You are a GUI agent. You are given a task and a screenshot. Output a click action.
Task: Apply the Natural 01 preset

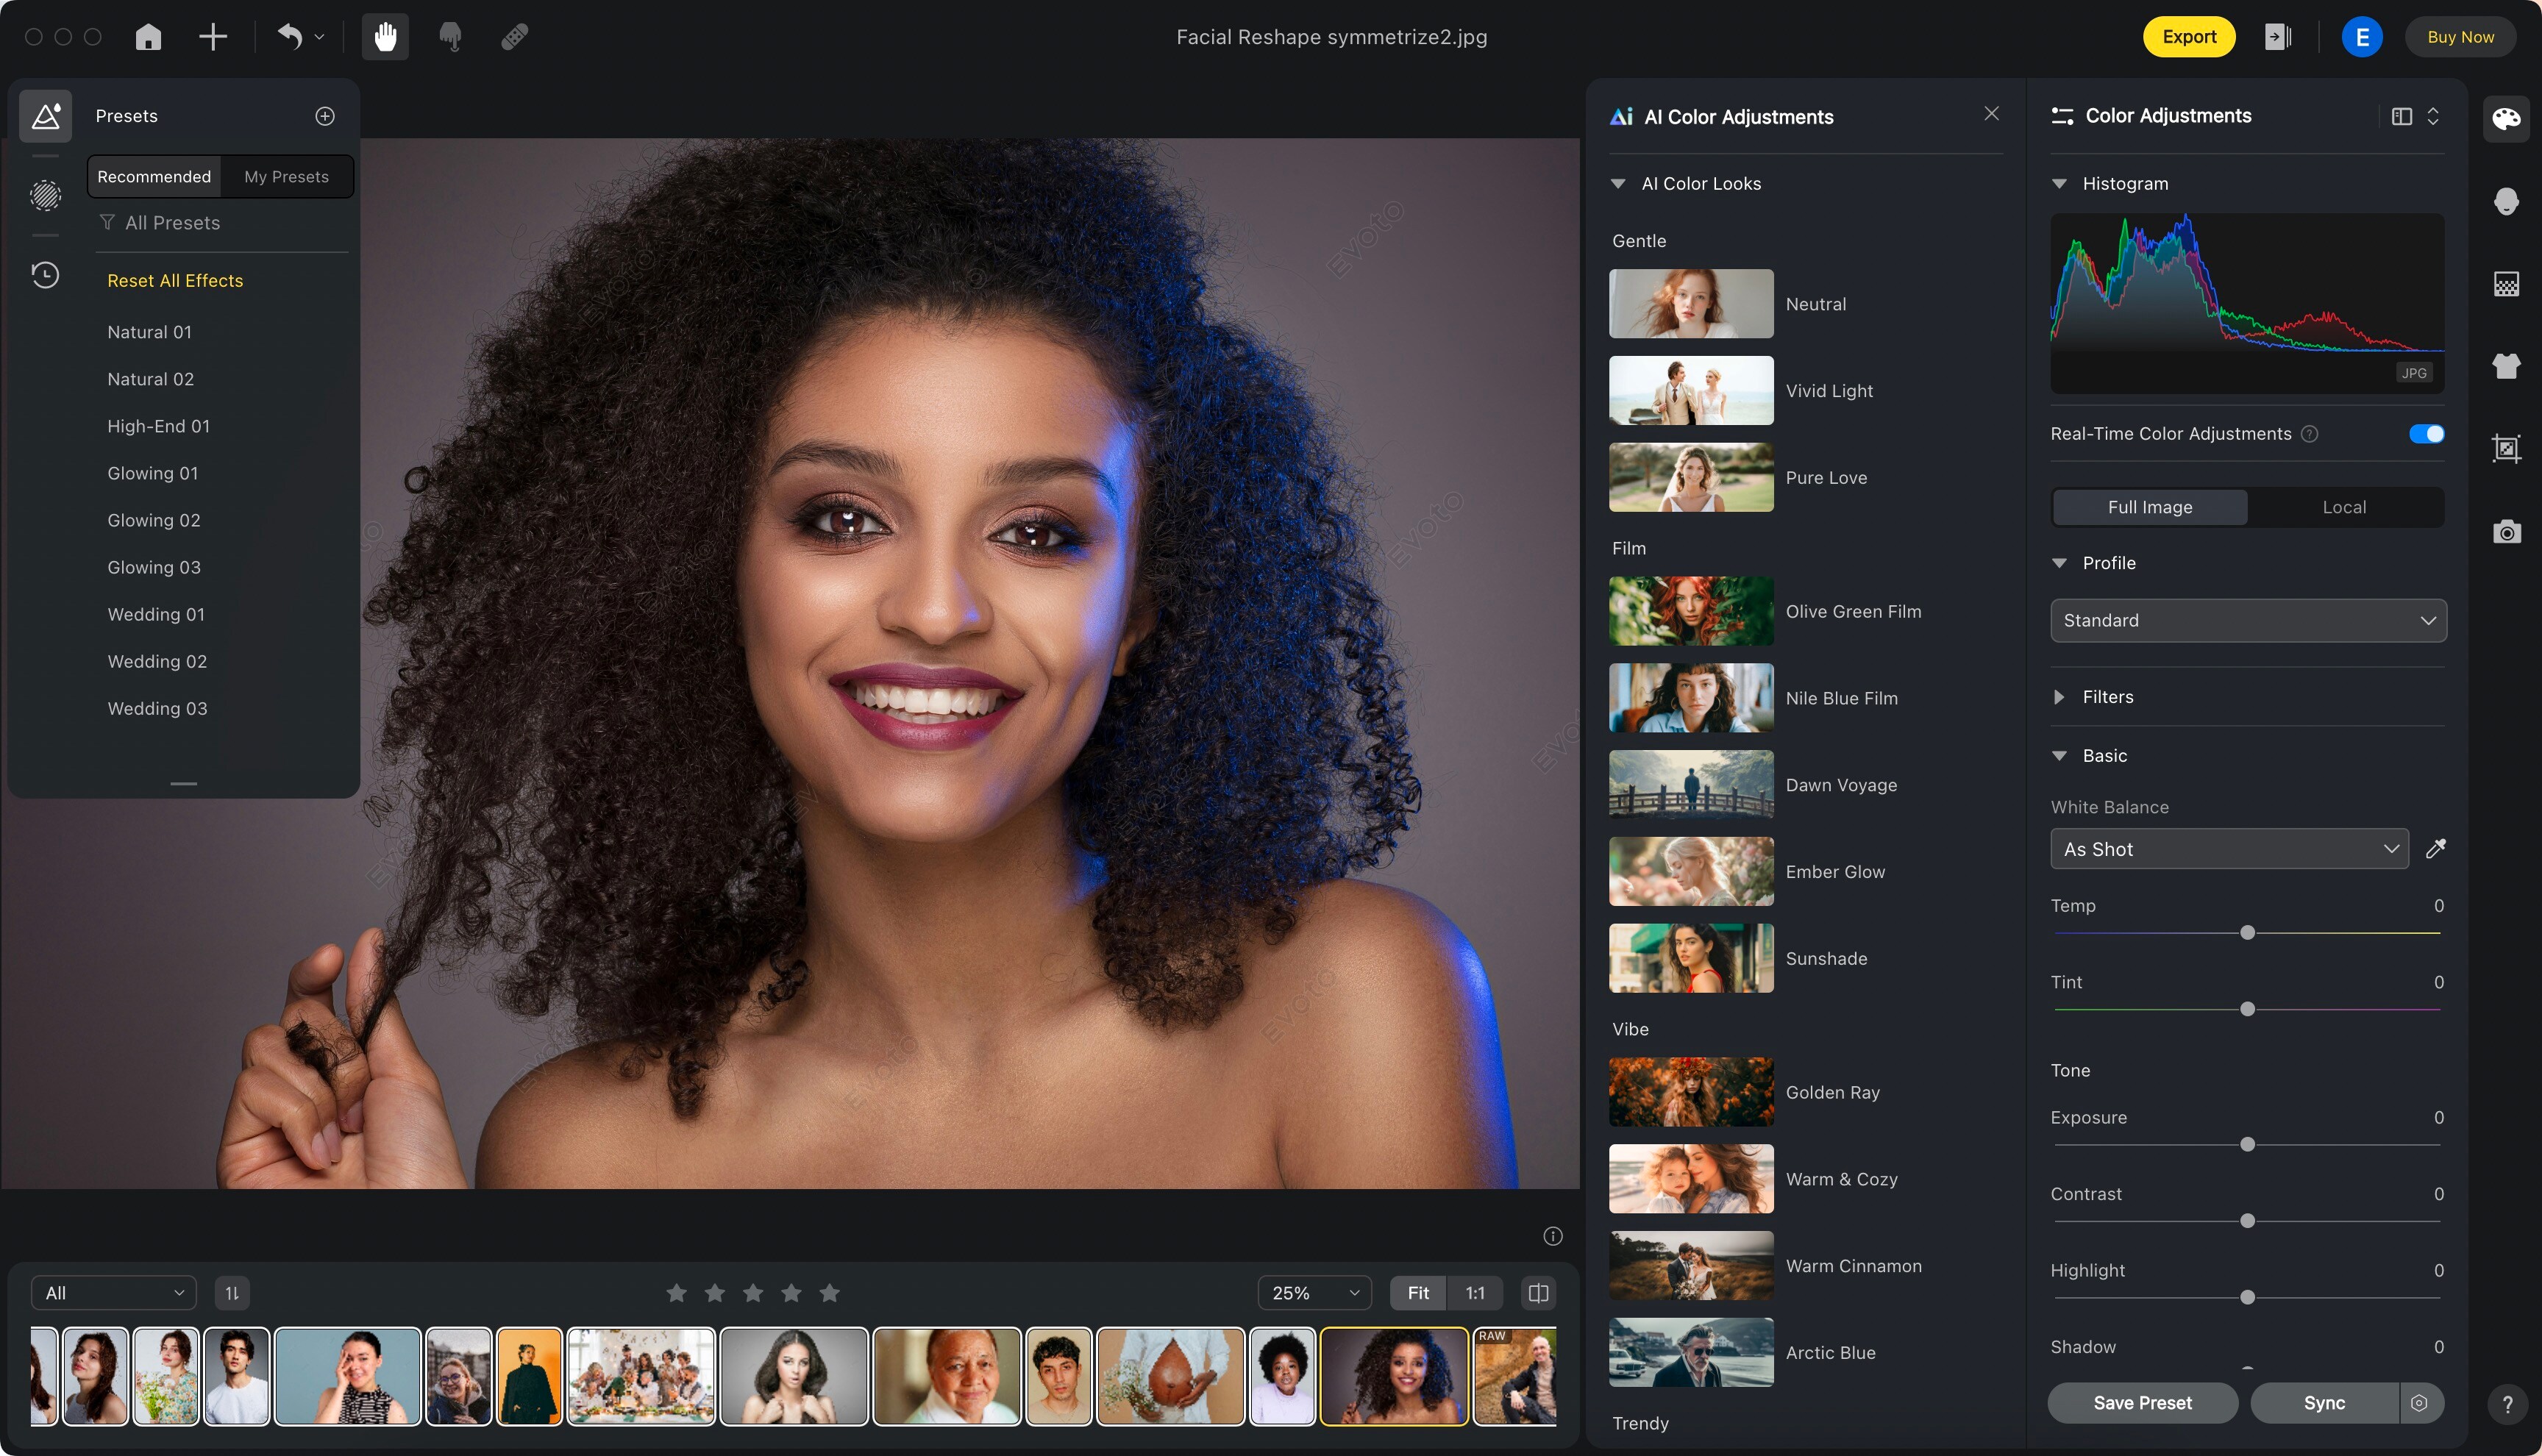point(149,332)
